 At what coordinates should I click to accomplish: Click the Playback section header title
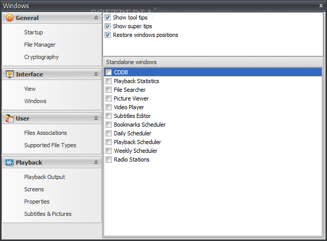(x=29, y=163)
